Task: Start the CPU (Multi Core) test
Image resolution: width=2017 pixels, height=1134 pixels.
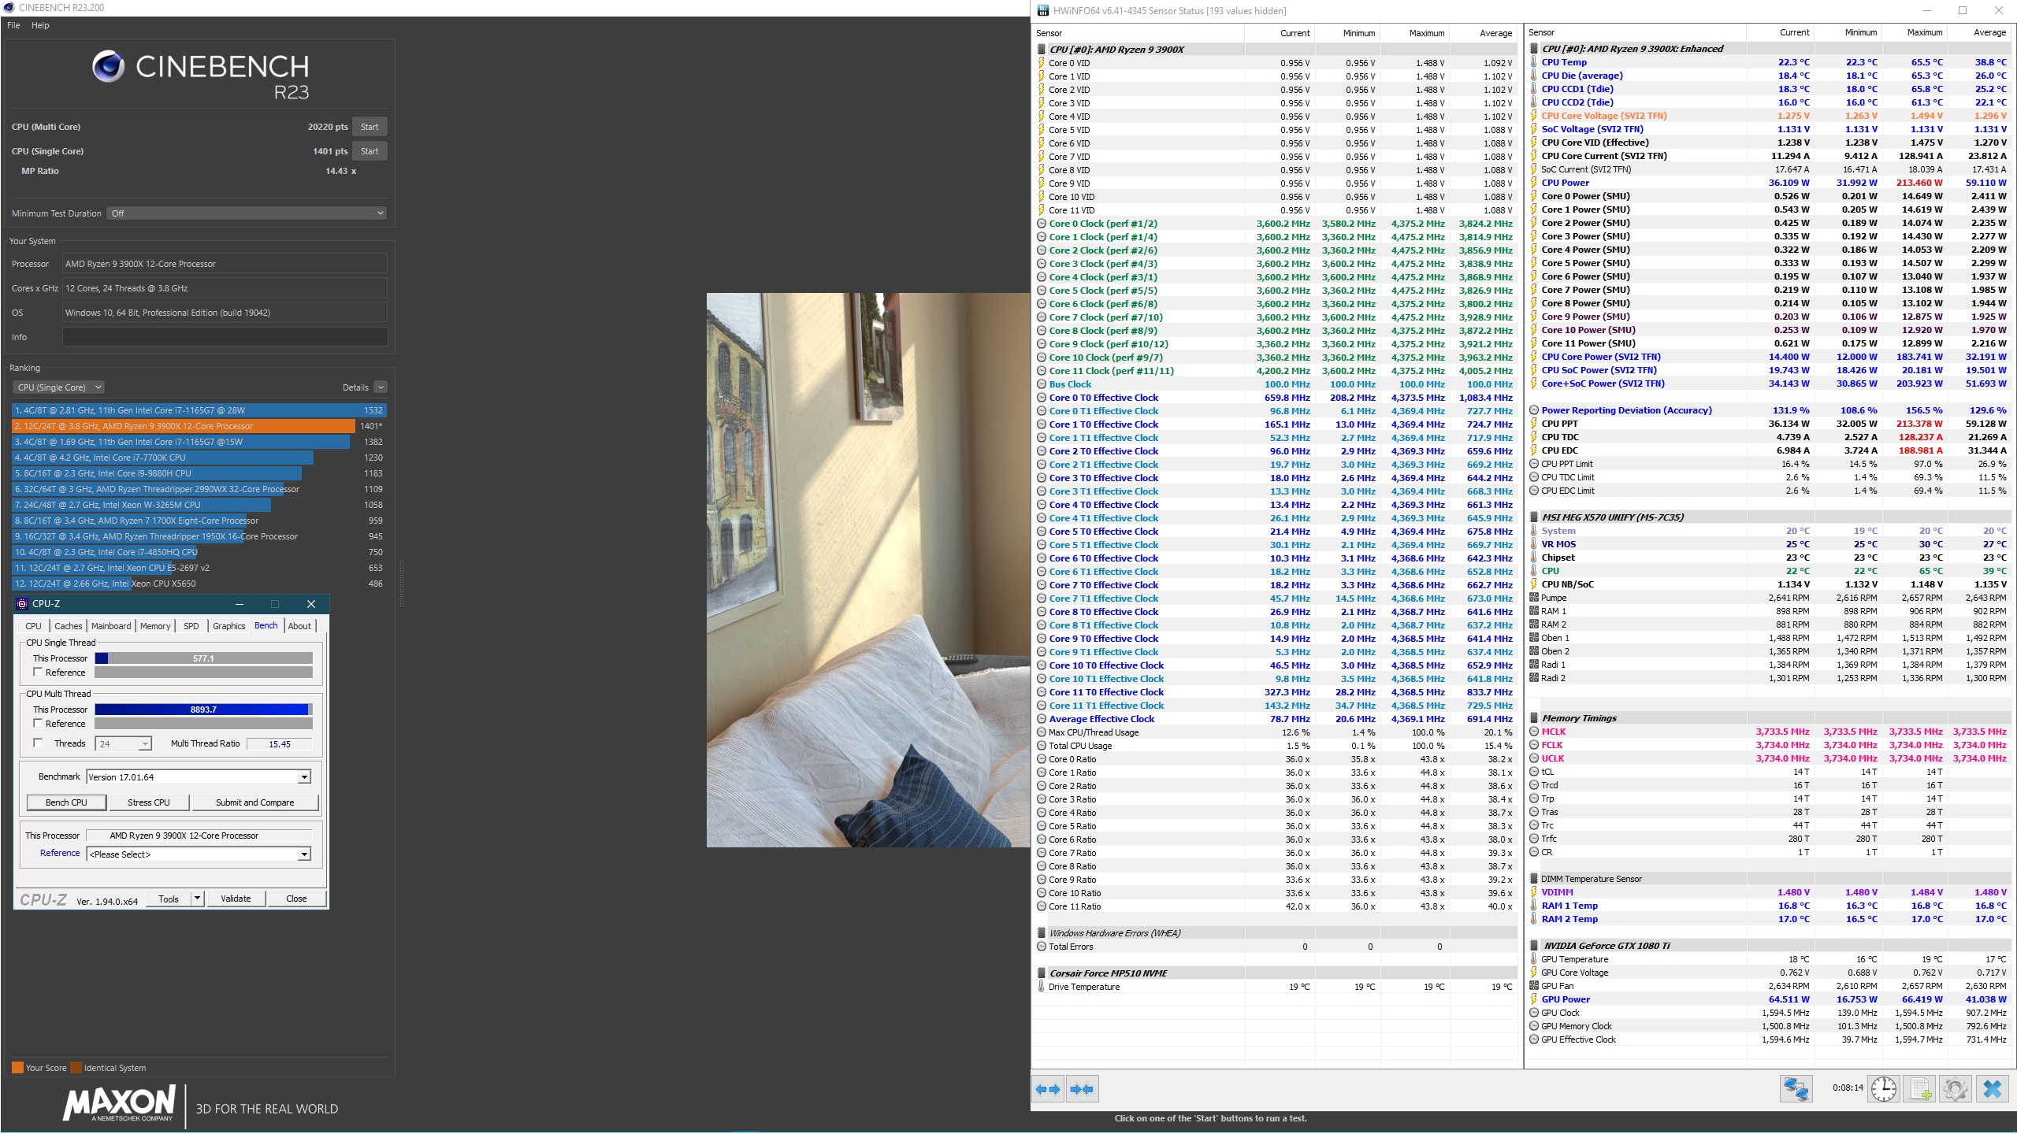Action: (x=369, y=127)
